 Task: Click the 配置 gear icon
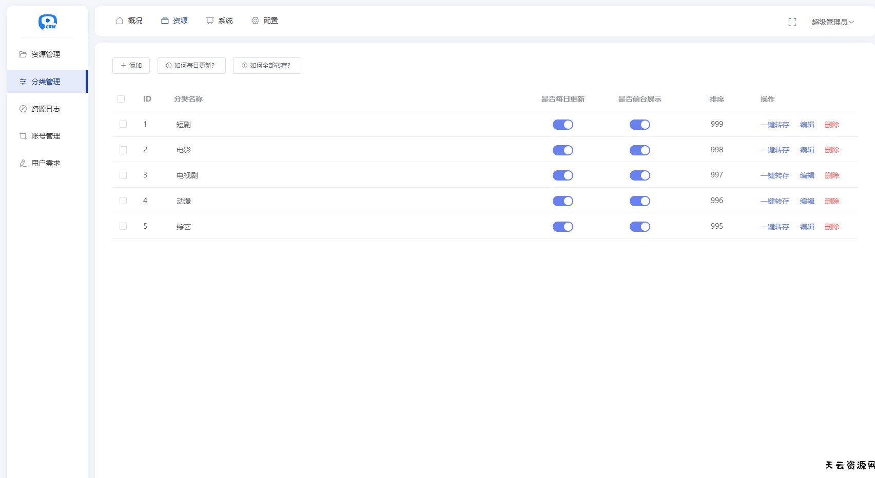point(255,21)
